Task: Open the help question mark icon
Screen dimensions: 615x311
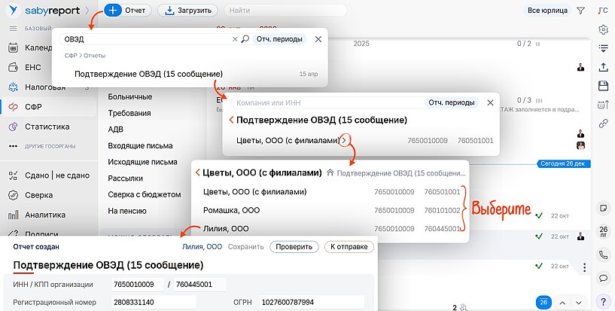Action: [x=603, y=302]
